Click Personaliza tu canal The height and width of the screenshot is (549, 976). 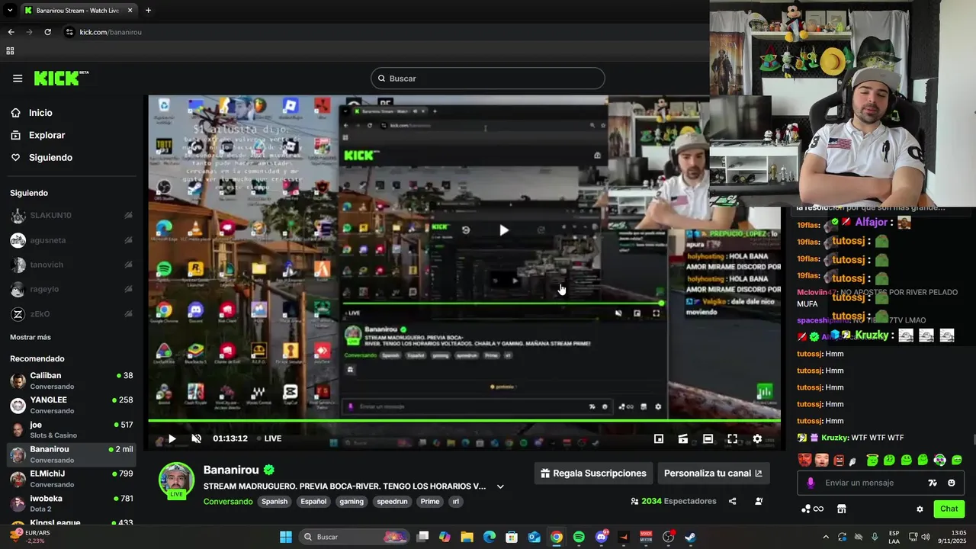click(713, 474)
